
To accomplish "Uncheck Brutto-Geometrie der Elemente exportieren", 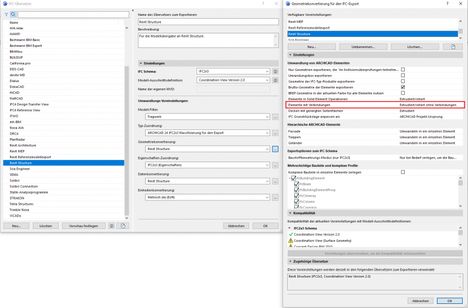I will [402, 87].
